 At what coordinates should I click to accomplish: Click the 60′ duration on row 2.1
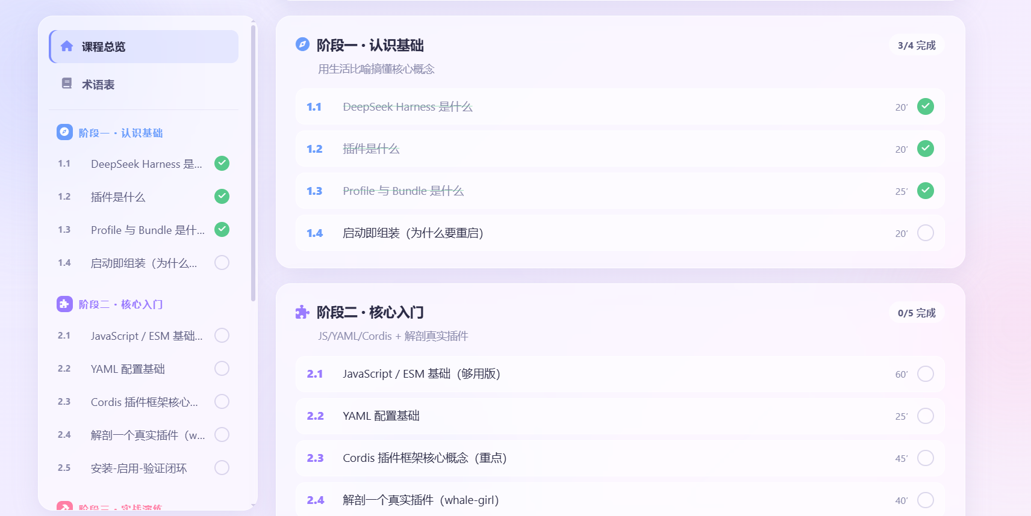pyautogui.click(x=902, y=374)
